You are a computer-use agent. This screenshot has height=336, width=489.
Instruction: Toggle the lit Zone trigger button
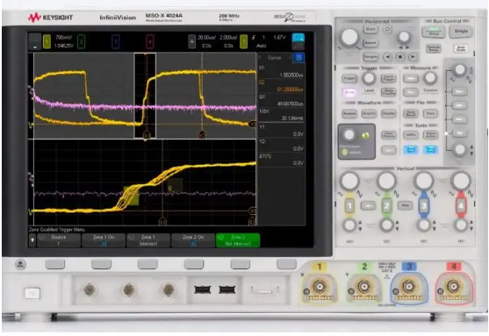pyautogui.click(x=349, y=92)
